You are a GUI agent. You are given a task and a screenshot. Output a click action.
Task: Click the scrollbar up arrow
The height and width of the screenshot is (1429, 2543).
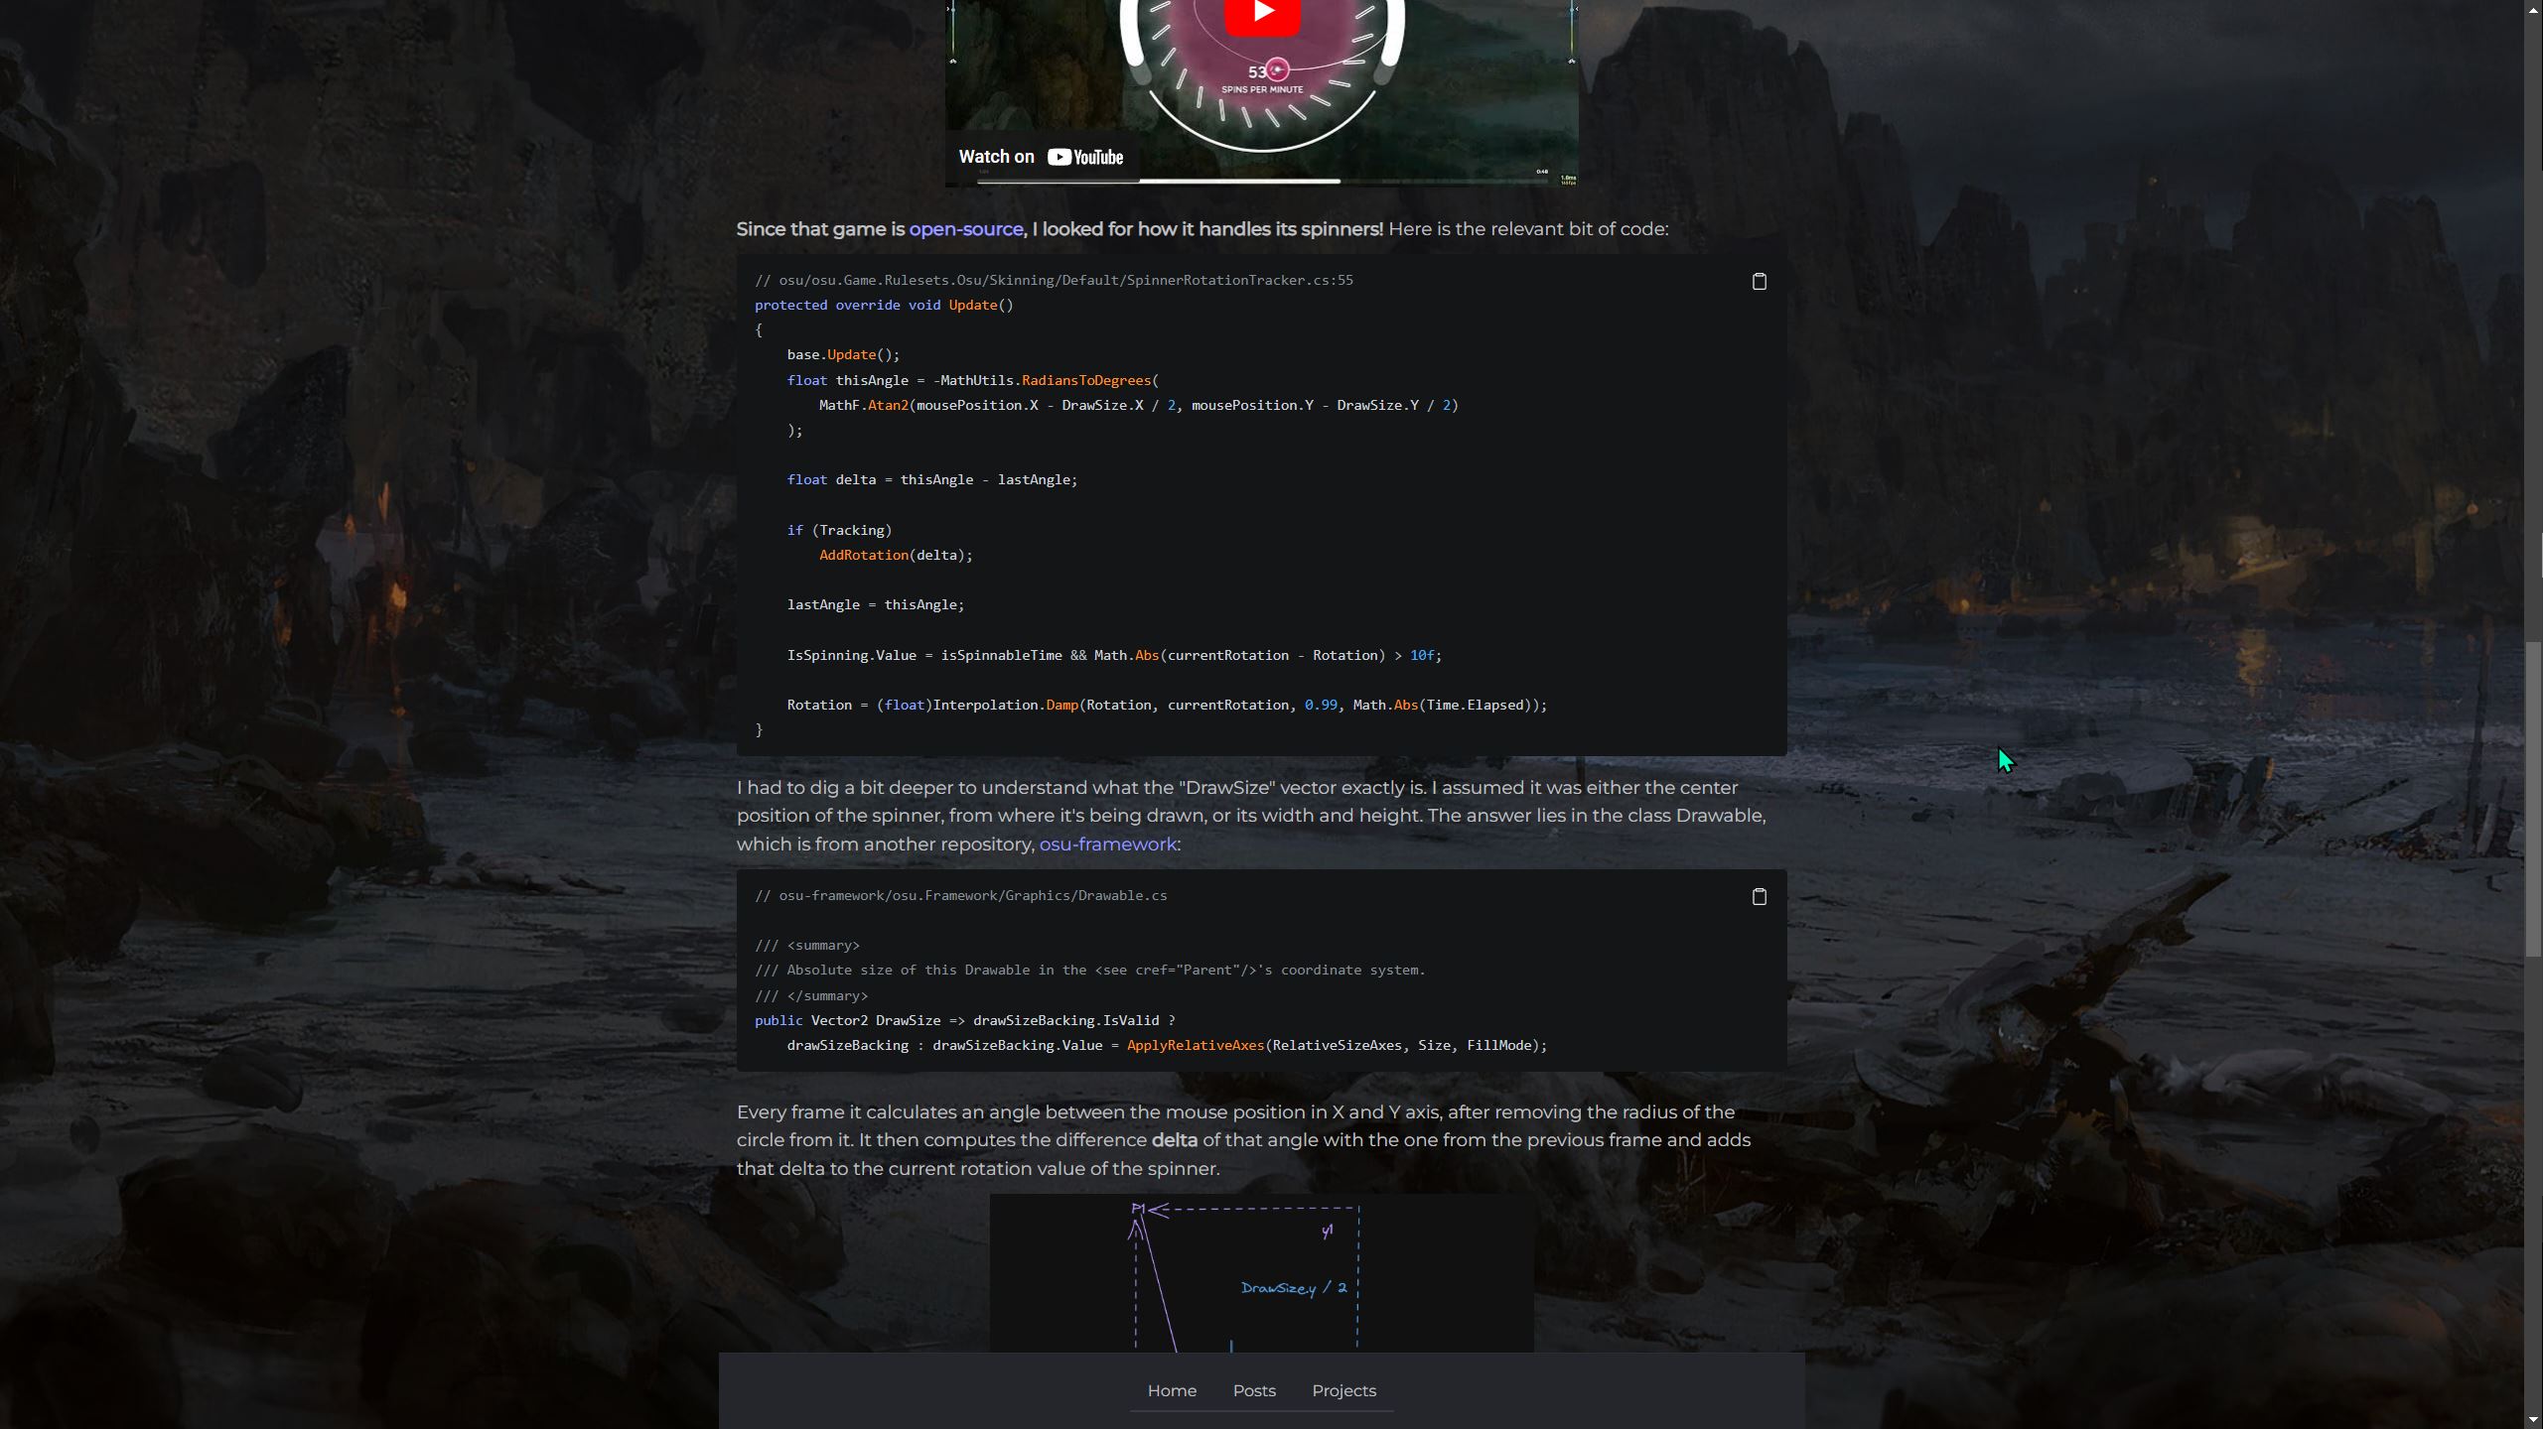pos(2533,8)
